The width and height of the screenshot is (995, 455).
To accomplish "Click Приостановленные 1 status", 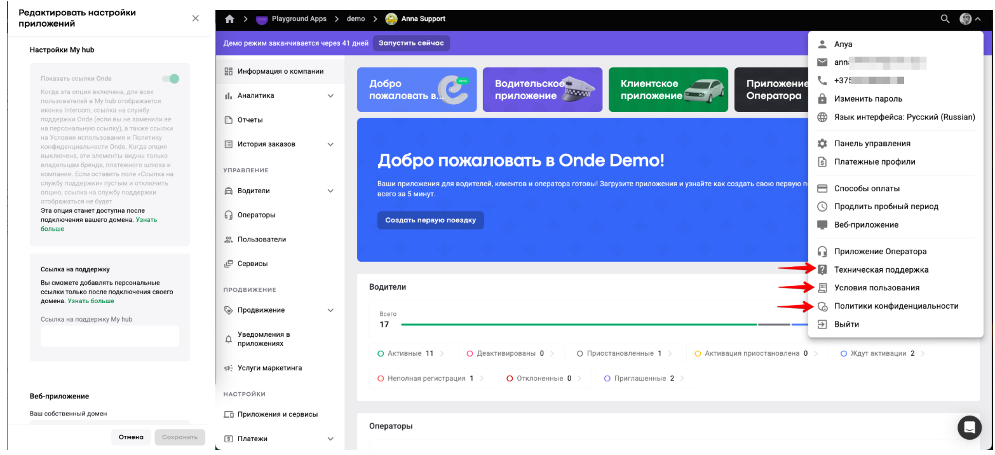I will coord(626,353).
